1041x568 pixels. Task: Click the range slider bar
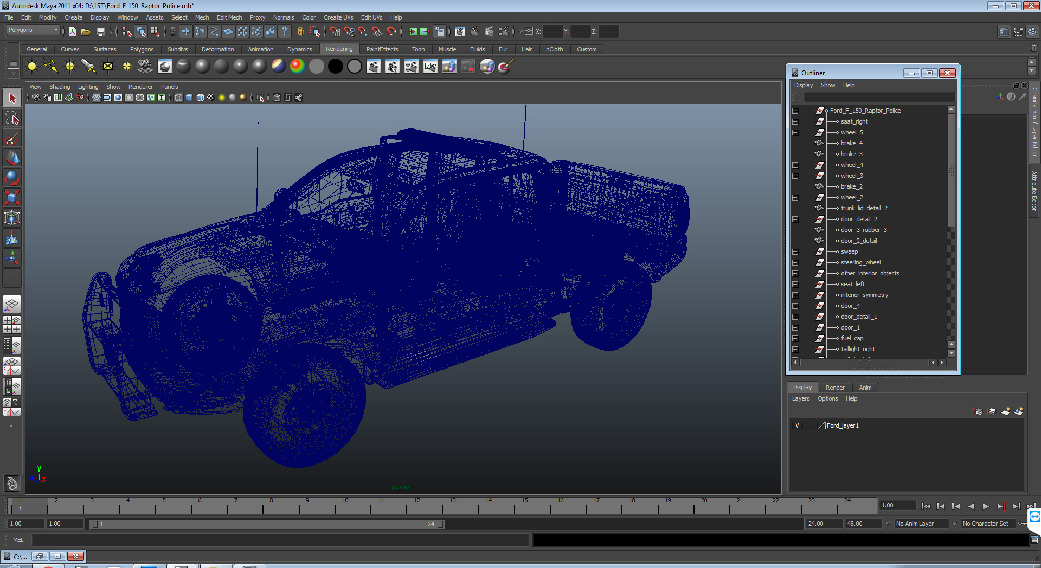pos(267,524)
